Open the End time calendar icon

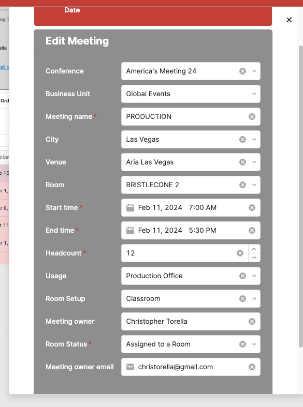(x=130, y=231)
